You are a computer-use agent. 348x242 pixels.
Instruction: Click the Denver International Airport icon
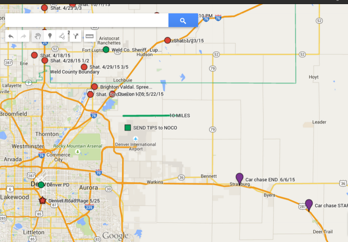click(x=135, y=139)
